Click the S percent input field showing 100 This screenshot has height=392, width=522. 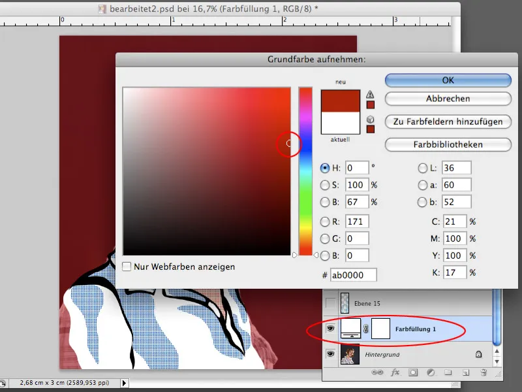click(357, 185)
